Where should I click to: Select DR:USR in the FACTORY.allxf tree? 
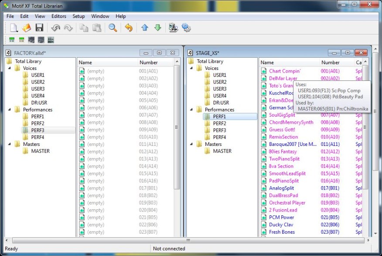tap(39, 103)
